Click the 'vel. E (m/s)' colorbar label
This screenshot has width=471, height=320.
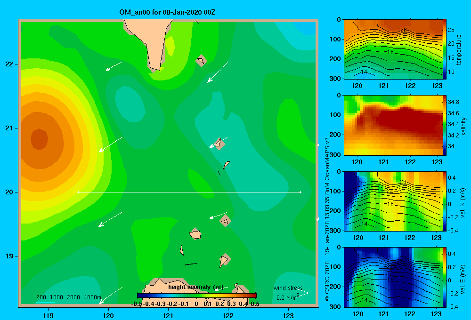tap(463, 279)
